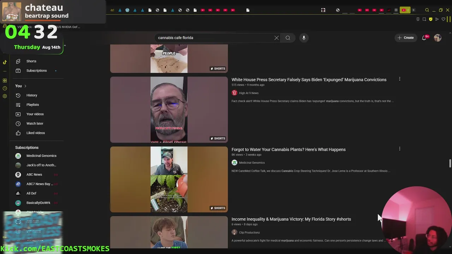Screen dimensions: 452x254
Task: Open ABC News subscription
Action: point(36,175)
